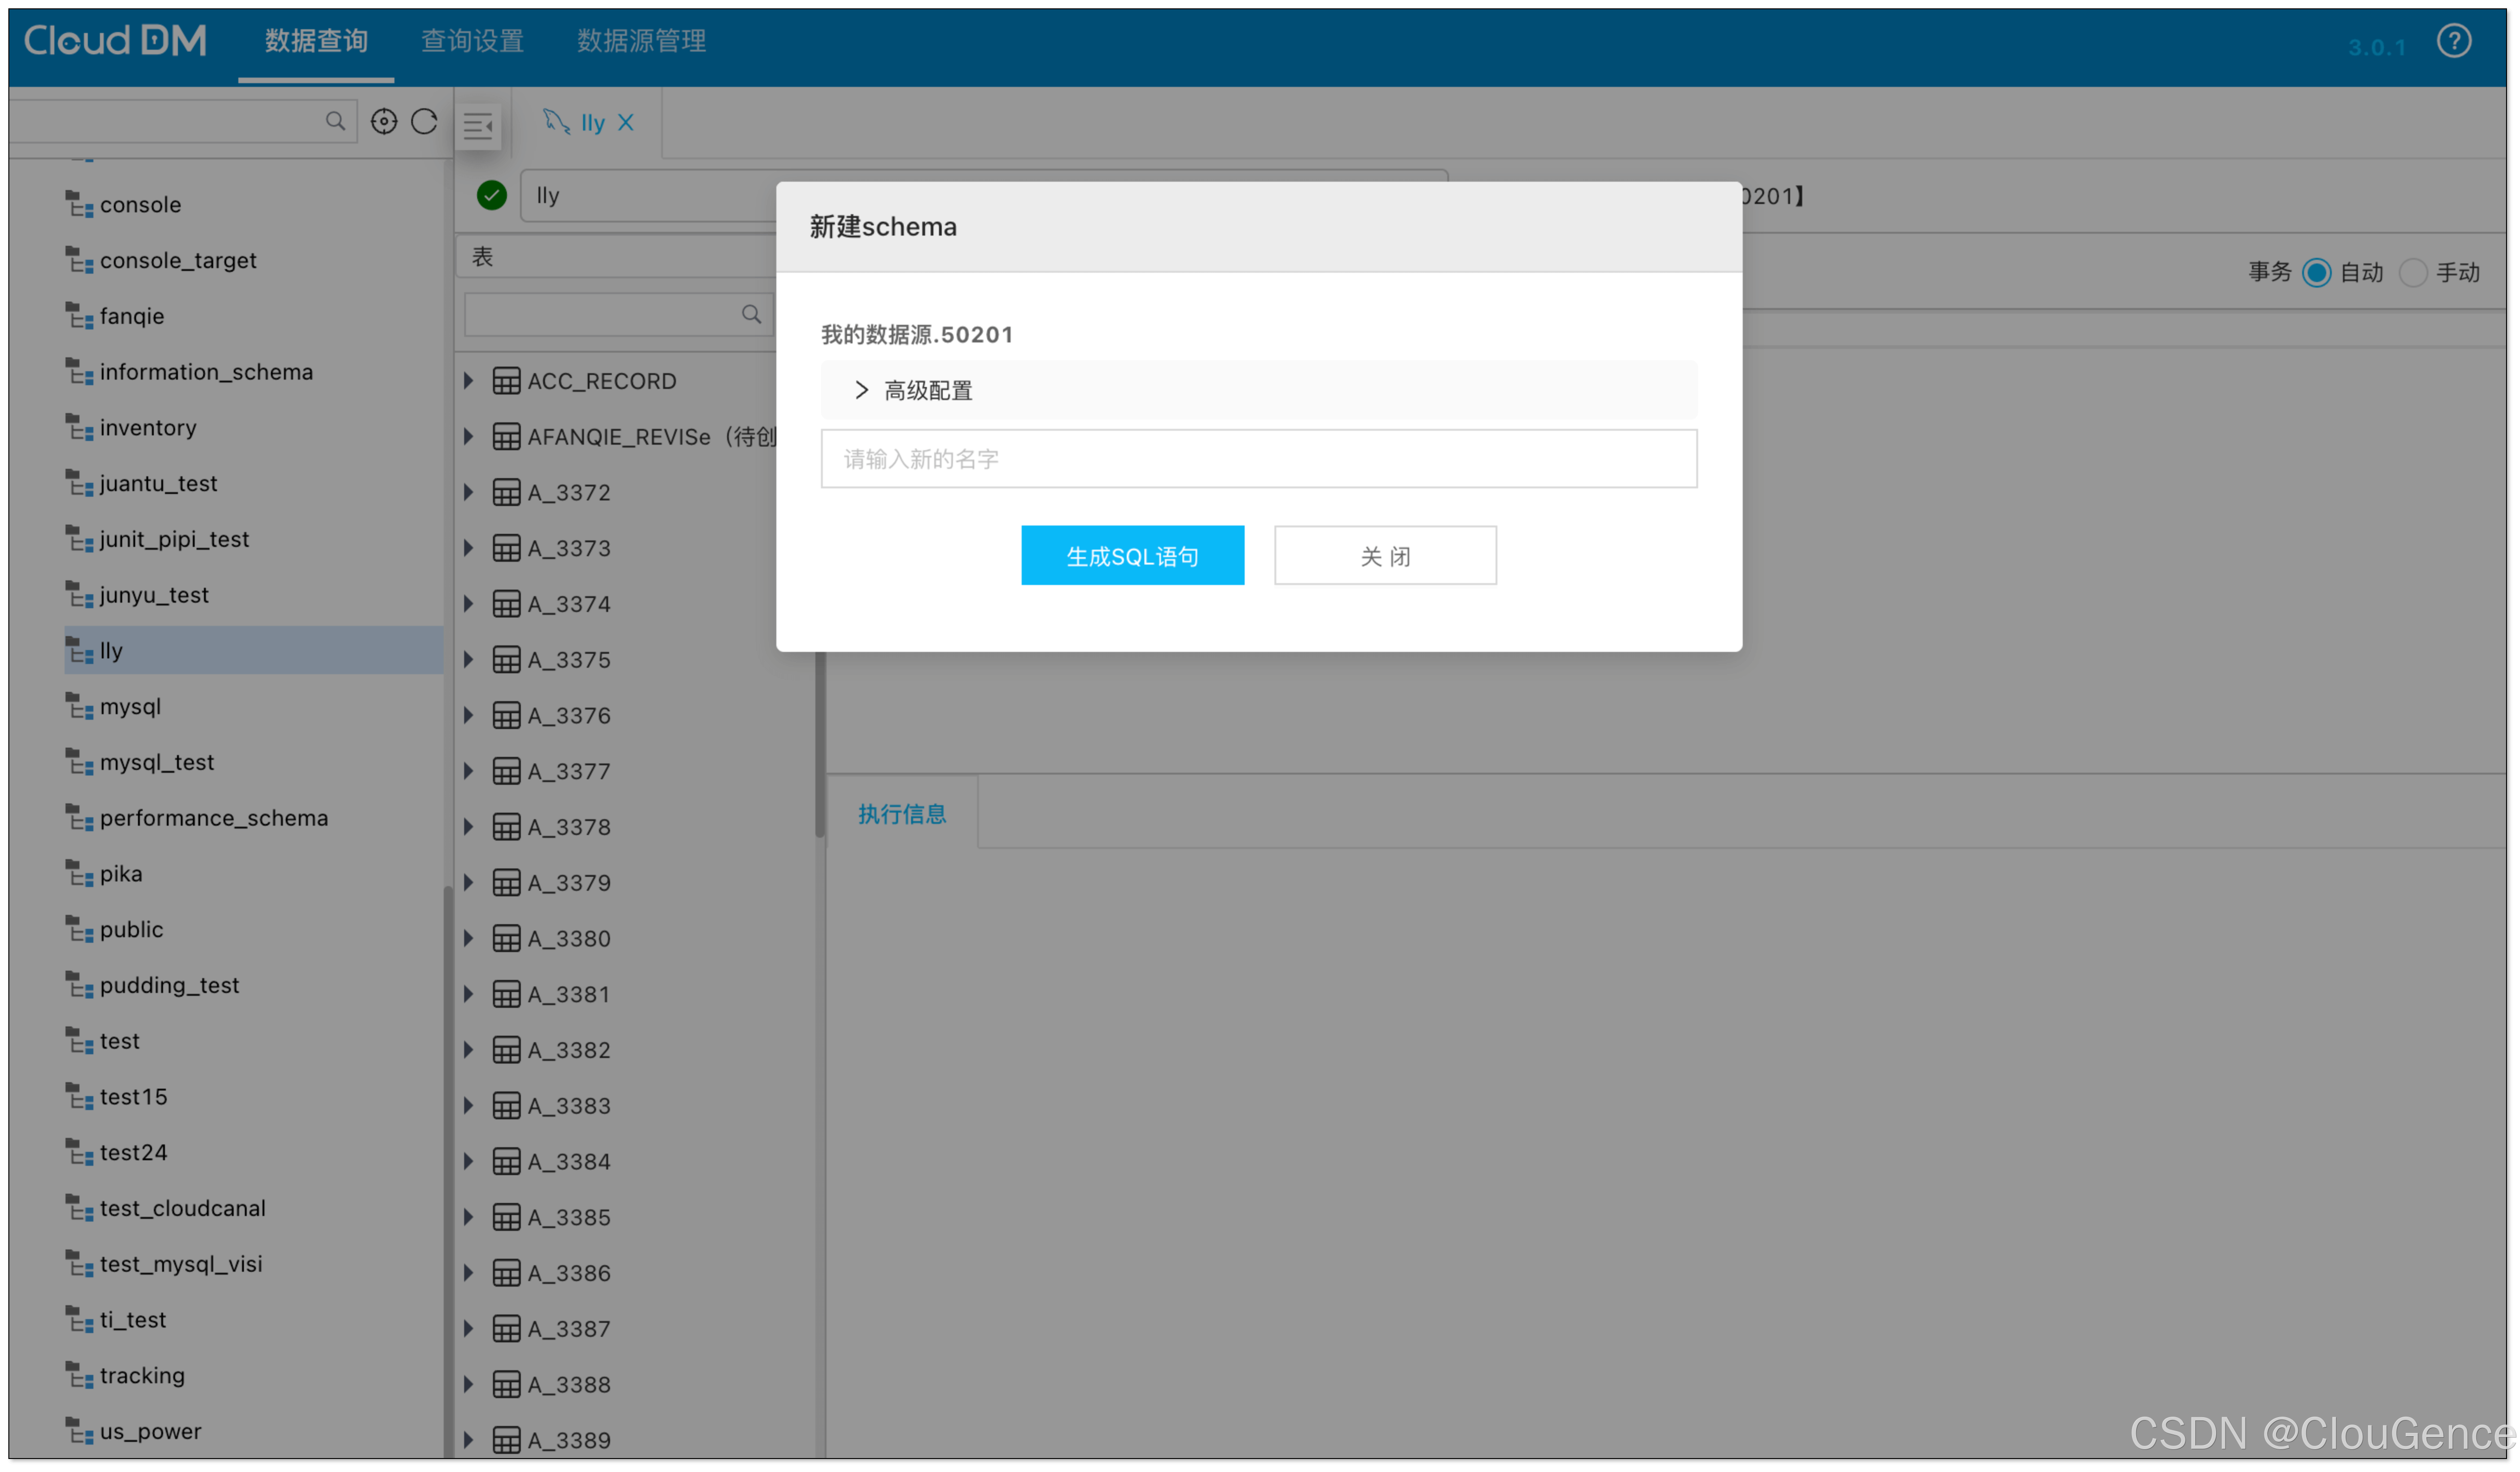Viewport: 2520px width, 1472px height.
Task: Expand the A_3380 table node
Action: [x=468, y=938]
